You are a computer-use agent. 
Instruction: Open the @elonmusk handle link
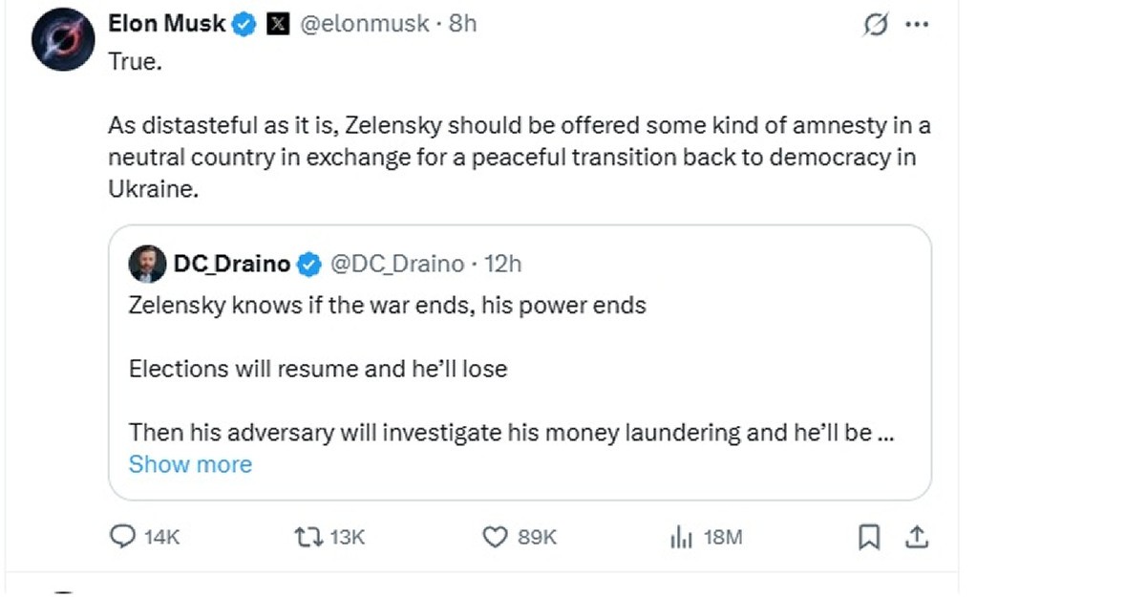(x=365, y=25)
